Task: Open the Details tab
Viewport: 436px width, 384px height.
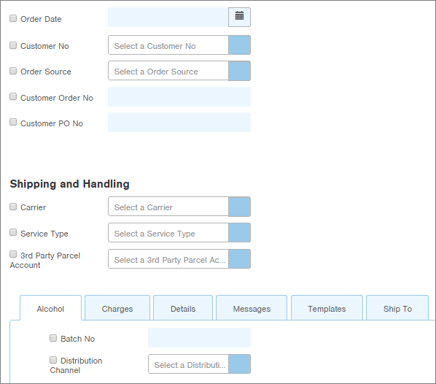Action: click(183, 308)
